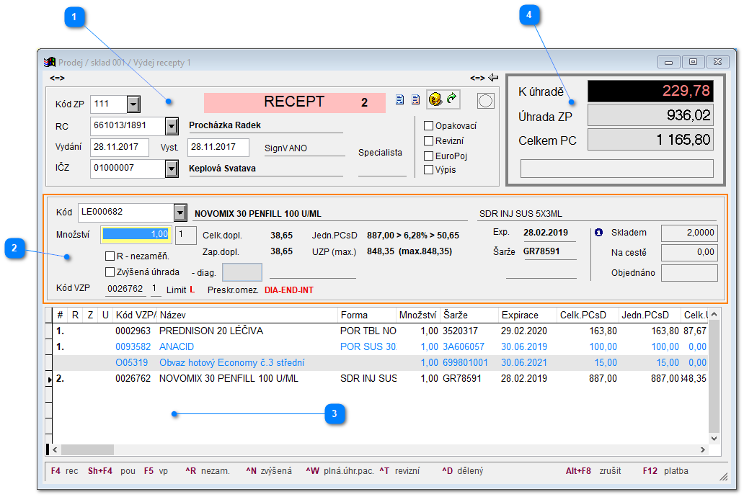744x497 pixels.
Task: Click the K úhradě amount 229,78
Action: (650, 91)
